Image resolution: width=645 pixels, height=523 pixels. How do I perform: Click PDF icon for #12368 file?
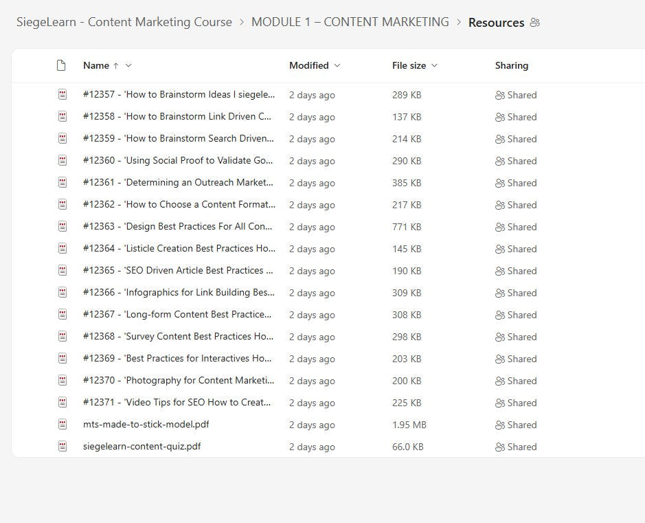pyautogui.click(x=63, y=337)
